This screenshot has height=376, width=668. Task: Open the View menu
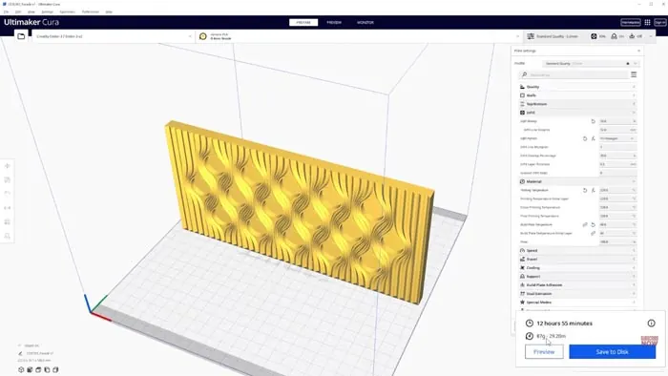(31, 11)
